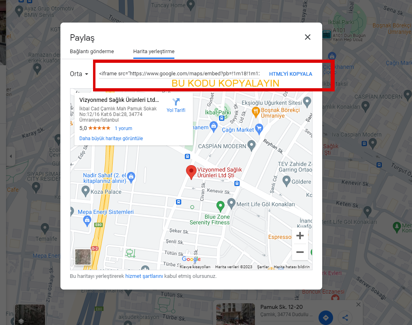Click the Yol Tarifi directions icon
Viewport: 412px width, 325px height.
coord(176,101)
